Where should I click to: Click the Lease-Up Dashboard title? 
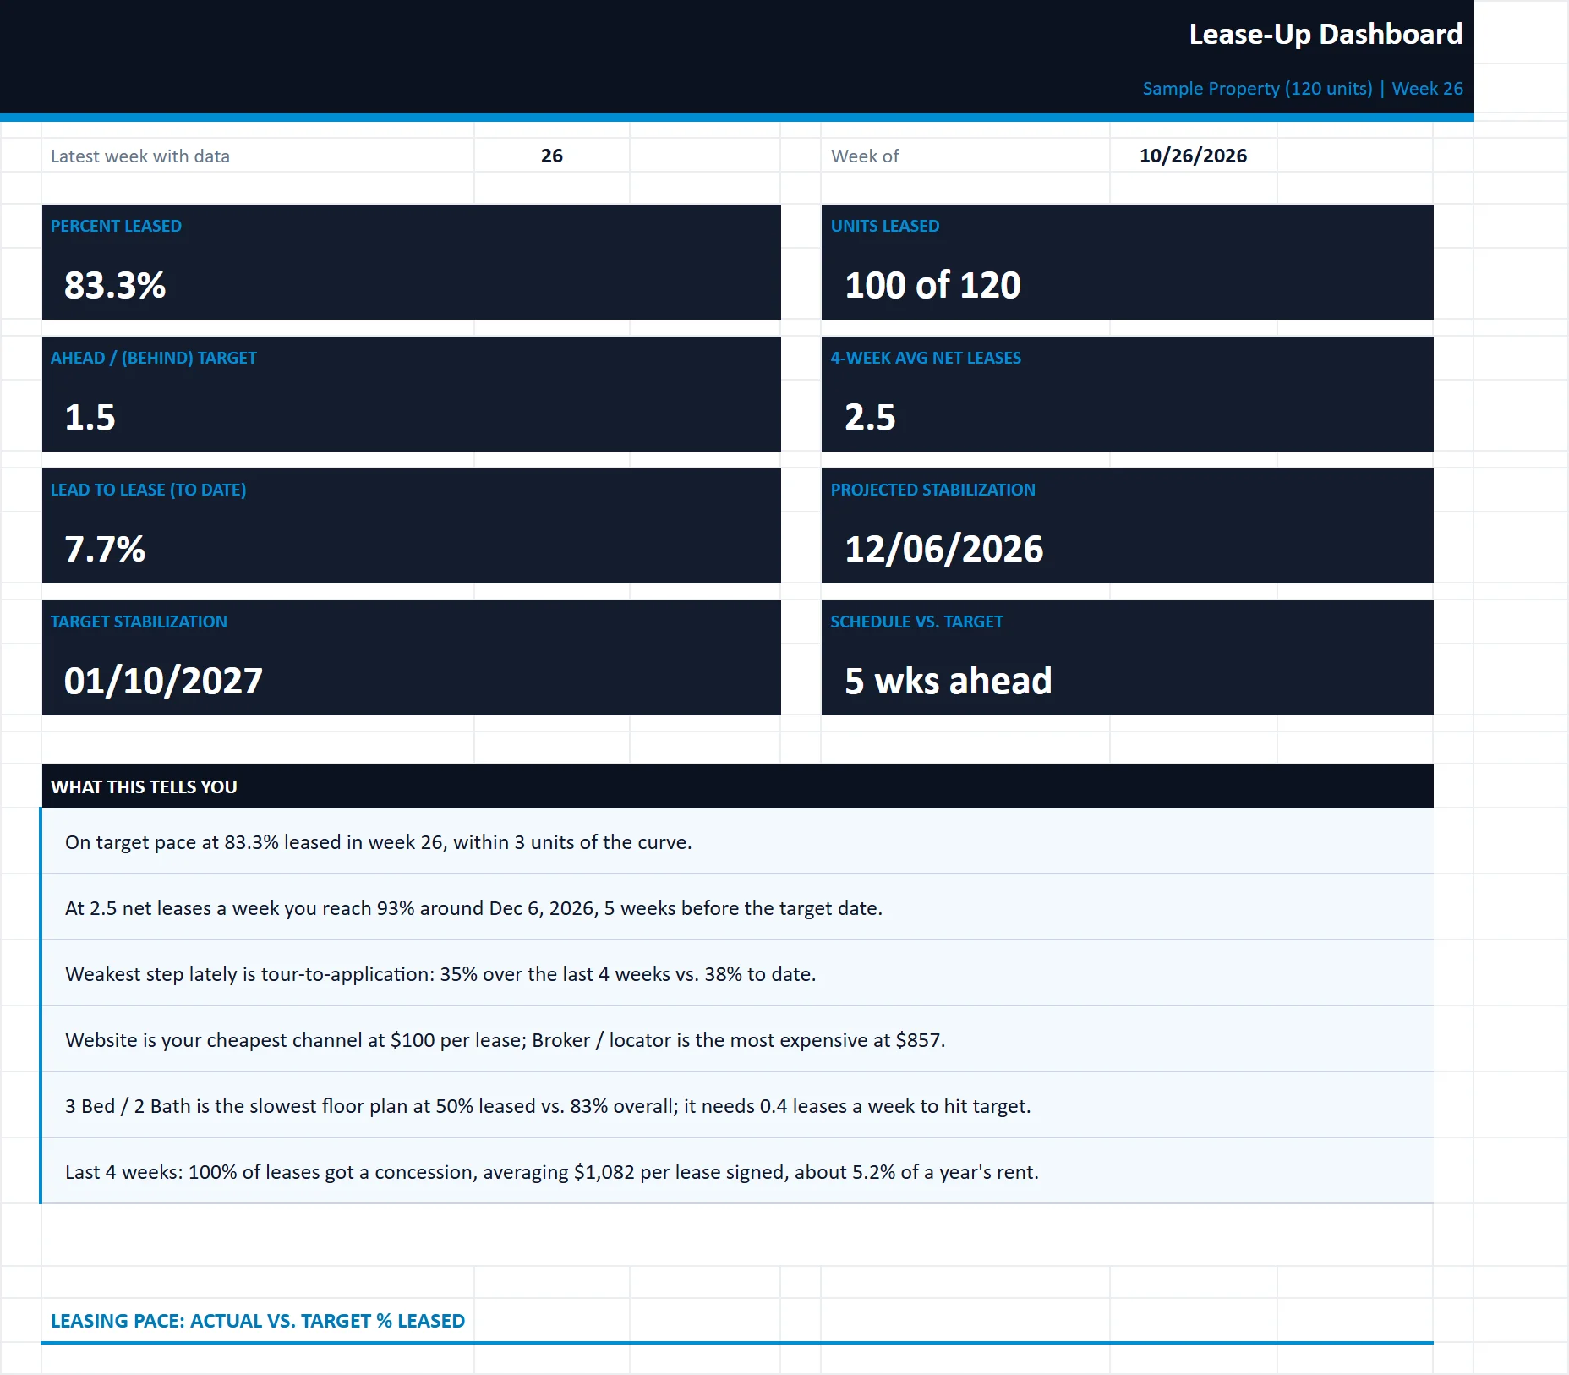1325,34
